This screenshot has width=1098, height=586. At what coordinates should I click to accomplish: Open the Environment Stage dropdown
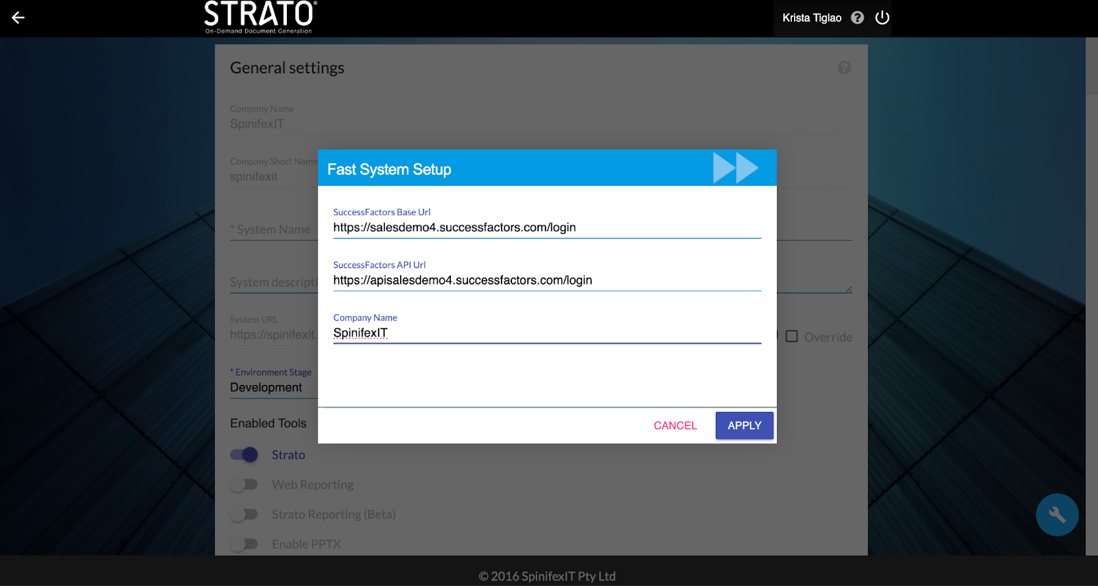pyautogui.click(x=272, y=387)
